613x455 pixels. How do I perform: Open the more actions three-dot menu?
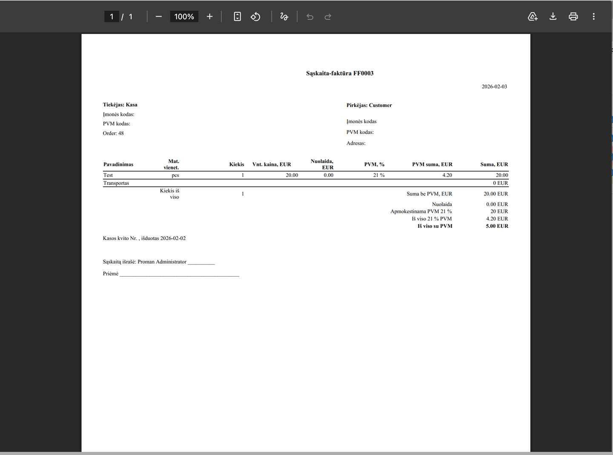coord(593,17)
